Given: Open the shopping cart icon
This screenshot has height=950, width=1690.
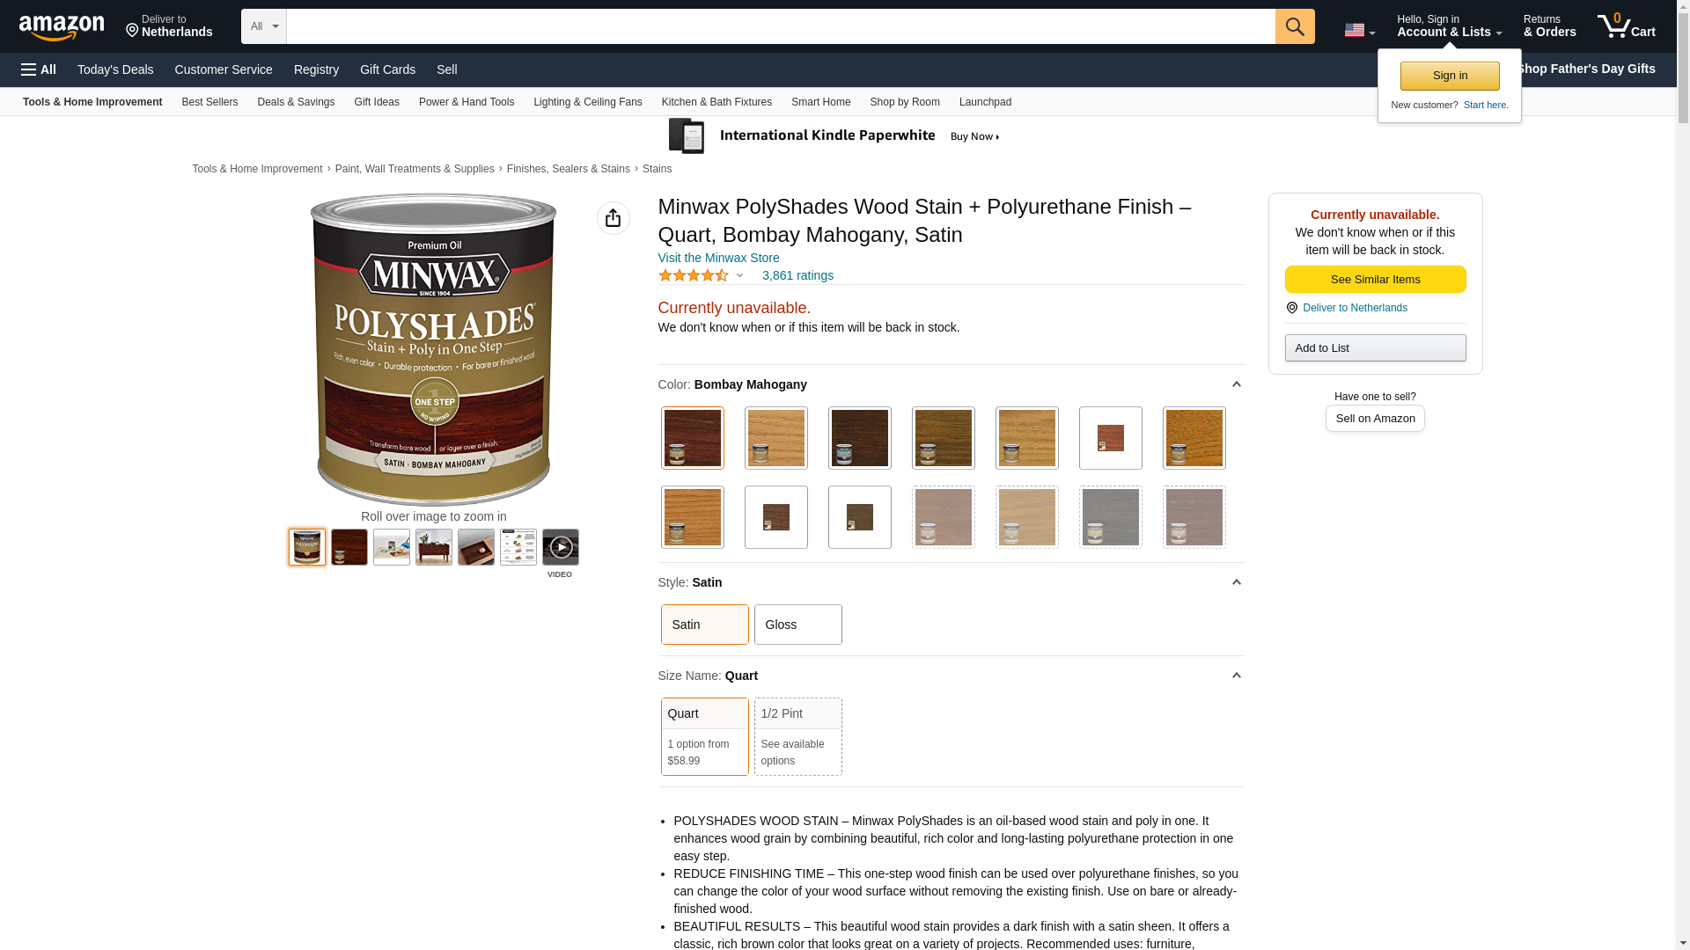Looking at the screenshot, I should coord(1626,26).
